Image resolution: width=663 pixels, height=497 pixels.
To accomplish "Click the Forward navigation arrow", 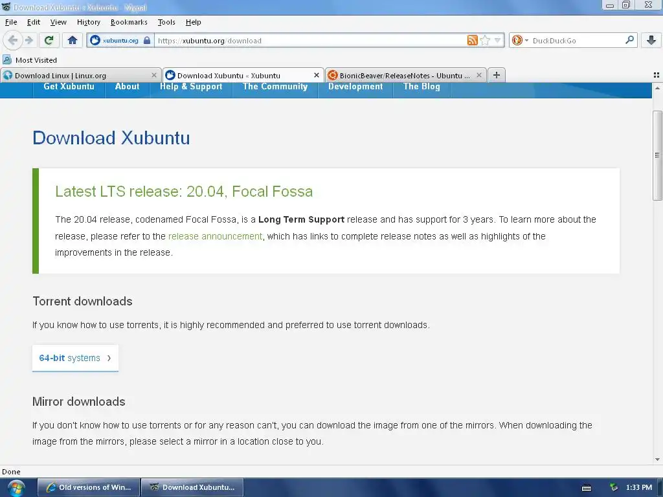I will pyautogui.click(x=28, y=40).
